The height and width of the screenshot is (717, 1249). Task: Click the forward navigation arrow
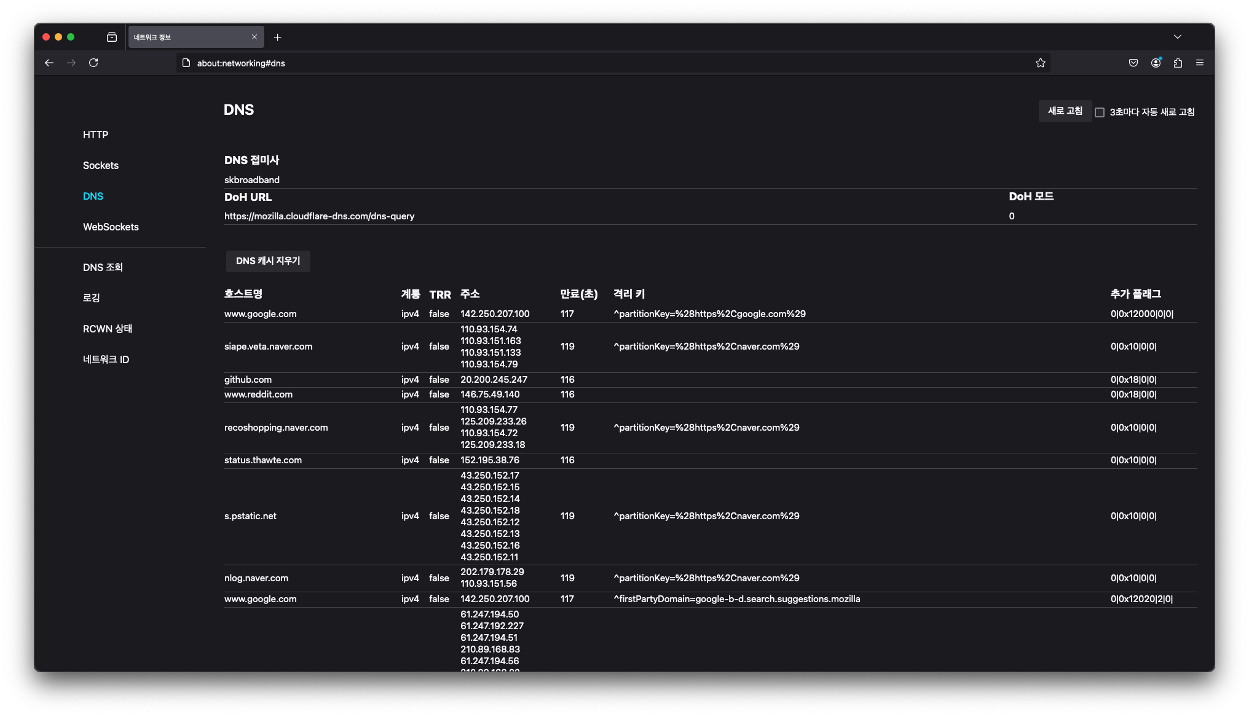71,63
